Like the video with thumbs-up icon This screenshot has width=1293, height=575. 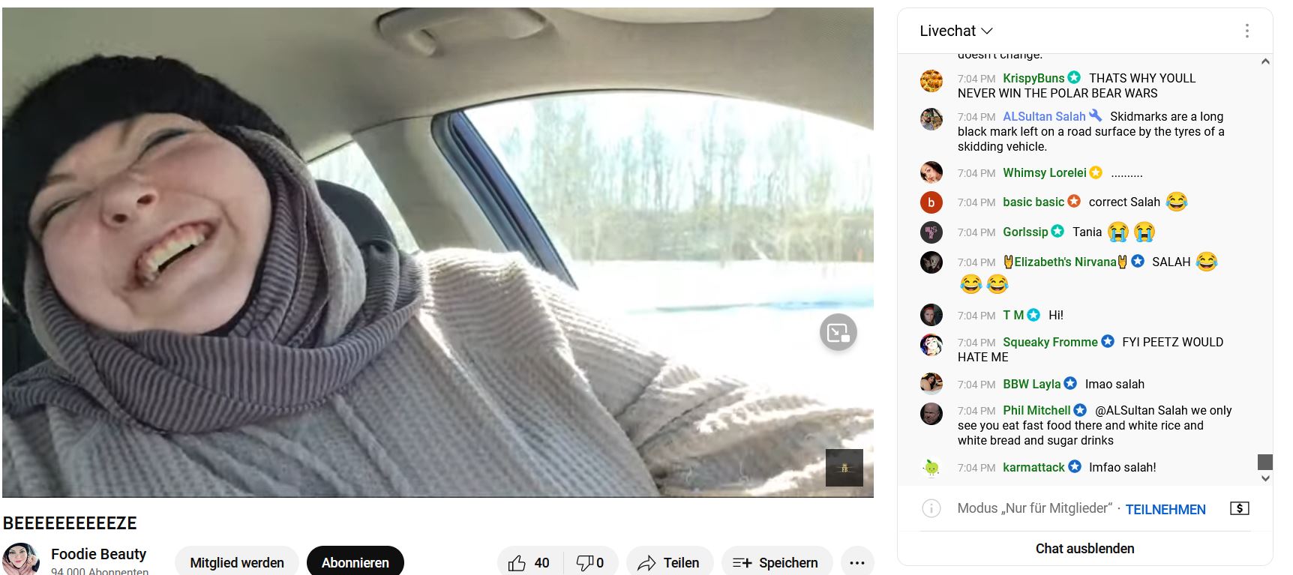tap(529, 562)
